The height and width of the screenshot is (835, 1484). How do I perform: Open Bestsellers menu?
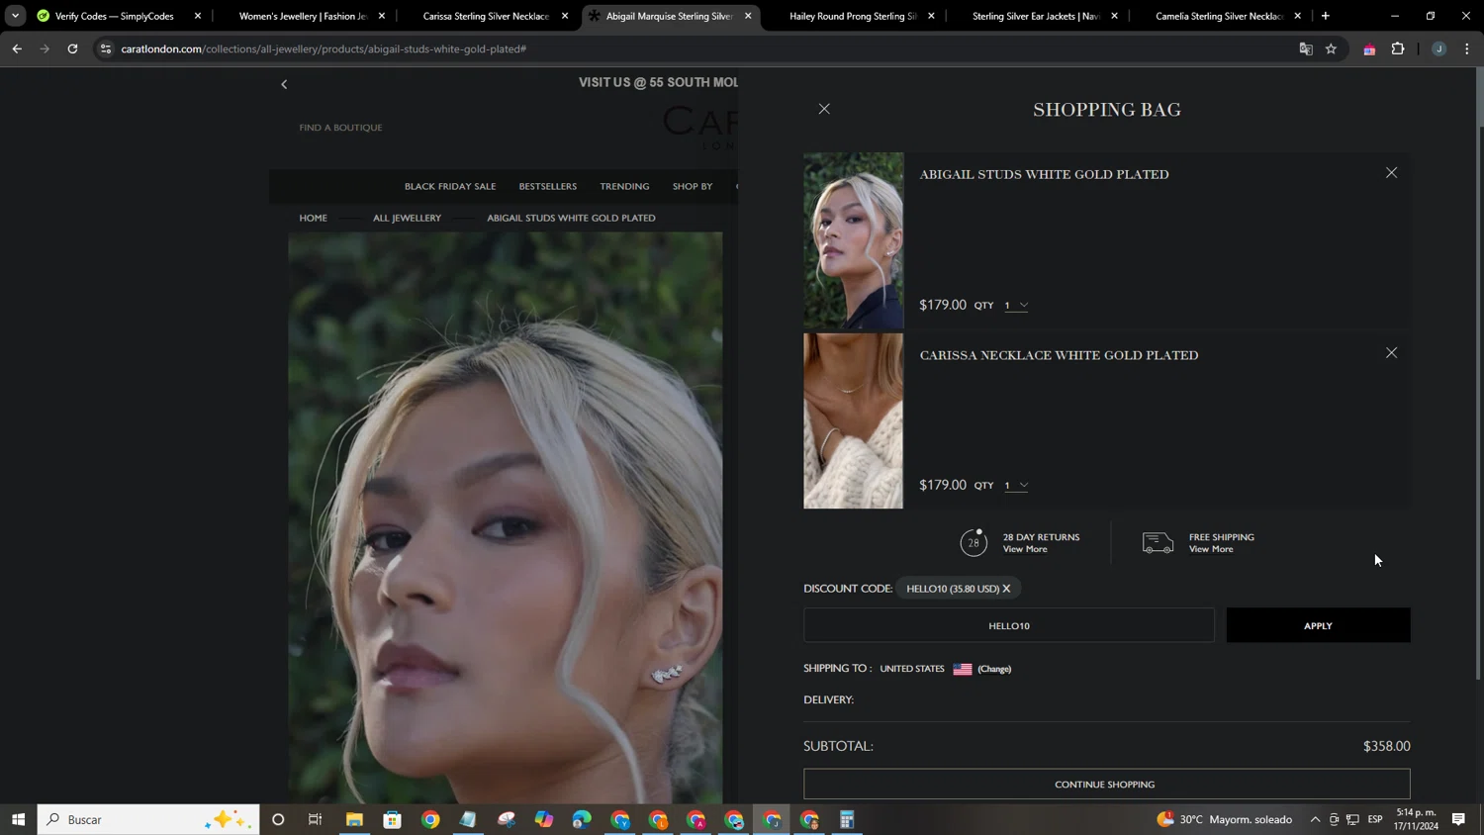coord(547,186)
